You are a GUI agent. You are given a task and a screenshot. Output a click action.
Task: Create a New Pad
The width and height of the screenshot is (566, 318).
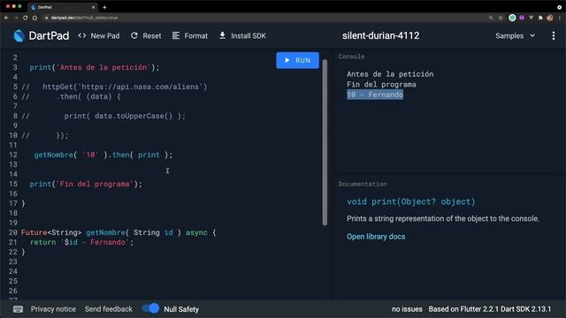click(x=99, y=35)
